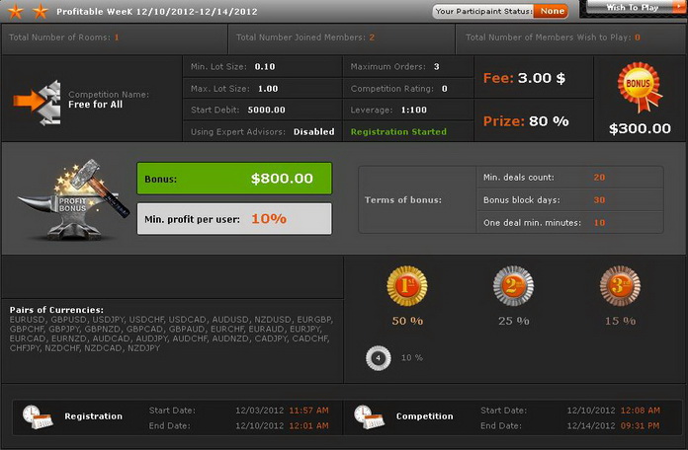Viewport: 688px width, 450px height.
Task: Click Registration start time 11:57 AM
Action: pyautogui.click(x=308, y=411)
